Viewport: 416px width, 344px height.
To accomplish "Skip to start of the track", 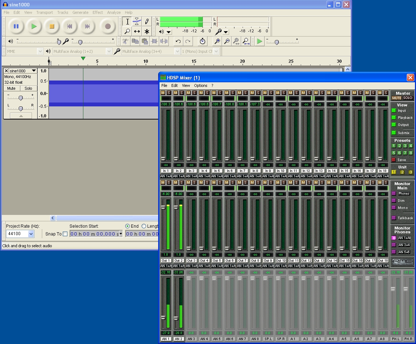I will [x=70, y=26].
